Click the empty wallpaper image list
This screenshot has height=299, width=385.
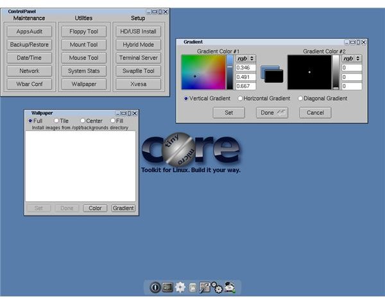click(81, 166)
